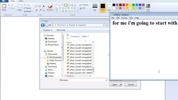Click the Name column header
This screenshot has height=100, width=178.
click(x=69, y=42)
